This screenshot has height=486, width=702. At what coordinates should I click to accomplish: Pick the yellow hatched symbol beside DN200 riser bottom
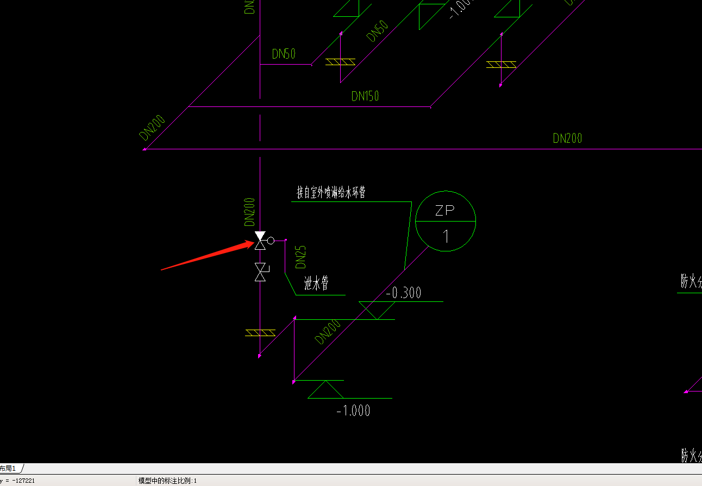(260, 332)
